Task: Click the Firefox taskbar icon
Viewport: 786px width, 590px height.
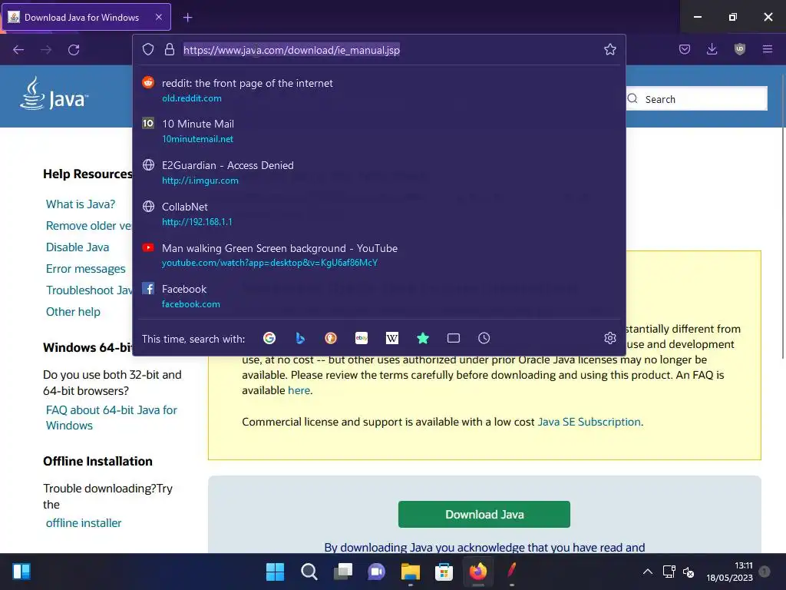Action: [x=477, y=572]
